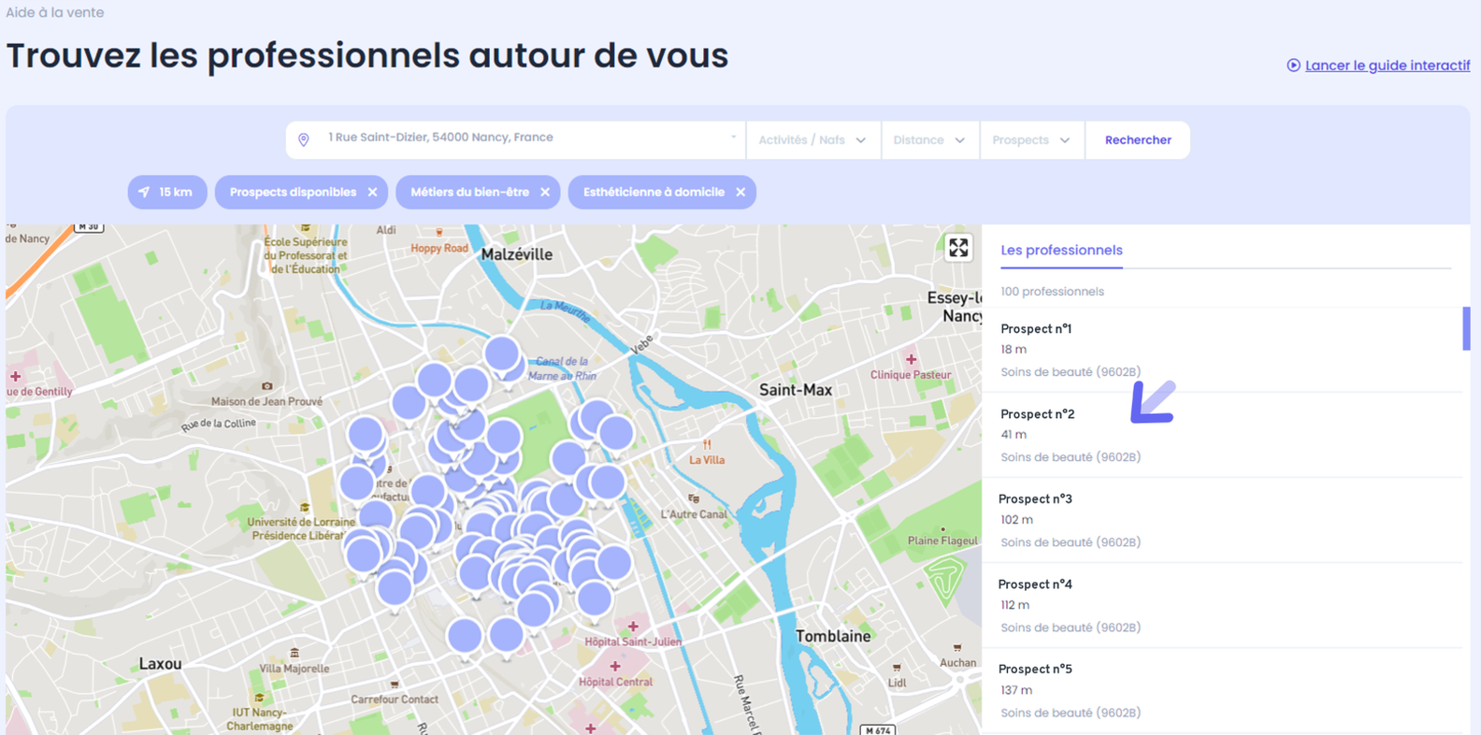Remove the Prospects disponibles filter chip
Image resolution: width=1481 pixels, height=735 pixels.
372,193
